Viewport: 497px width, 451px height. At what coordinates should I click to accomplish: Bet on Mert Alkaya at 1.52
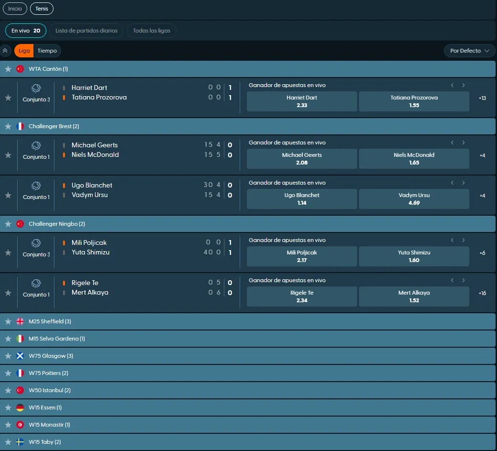414,297
